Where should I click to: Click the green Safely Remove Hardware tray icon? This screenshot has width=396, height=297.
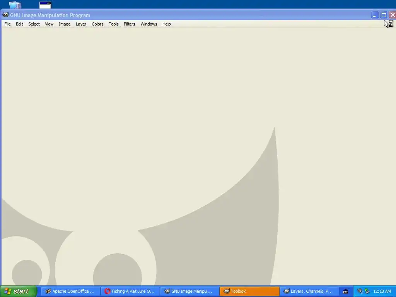click(x=367, y=291)
